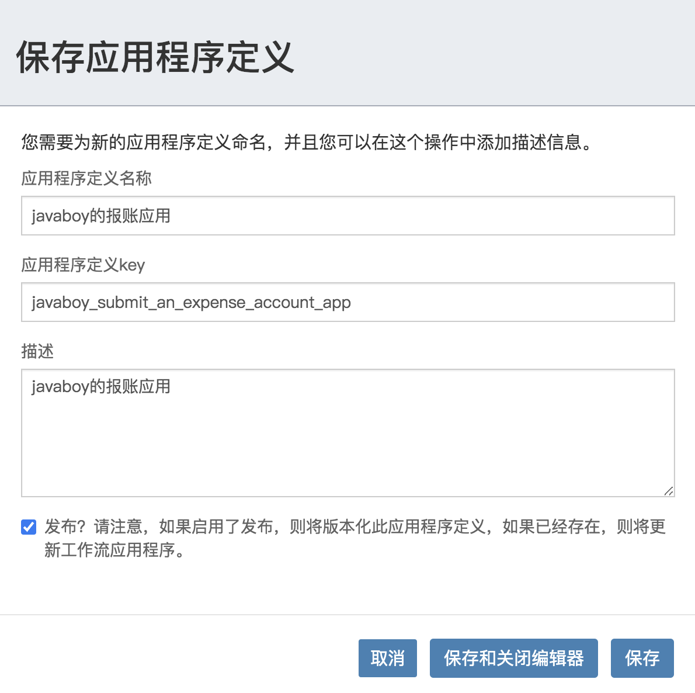
Task: Focus the 应用程序定义key input field
Action: pos(348,302)
